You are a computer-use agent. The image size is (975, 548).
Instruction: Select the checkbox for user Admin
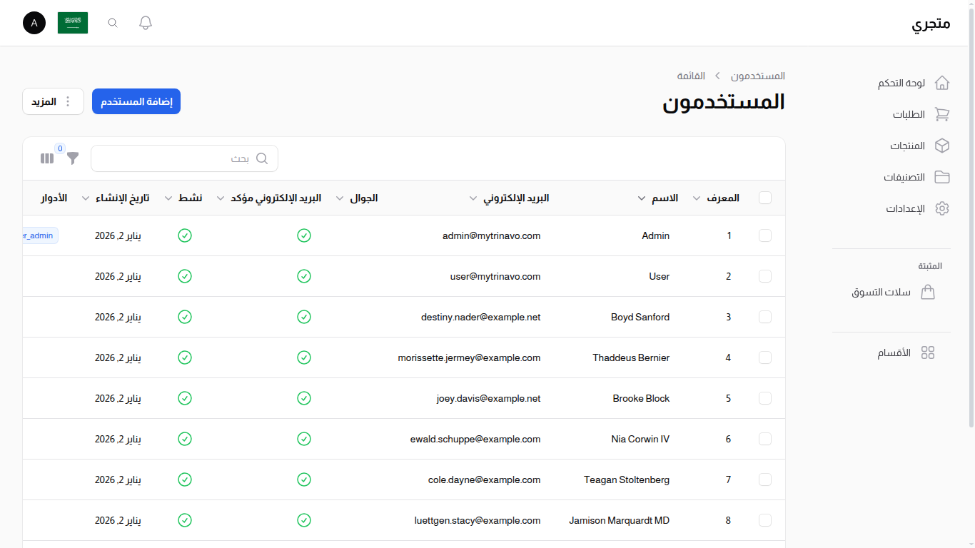pos(765,235)
